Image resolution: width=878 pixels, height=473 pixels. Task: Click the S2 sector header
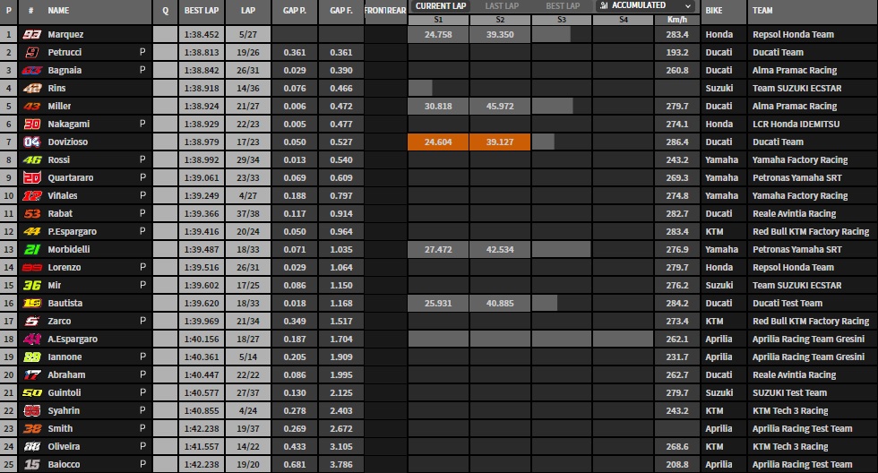(500, 20)
